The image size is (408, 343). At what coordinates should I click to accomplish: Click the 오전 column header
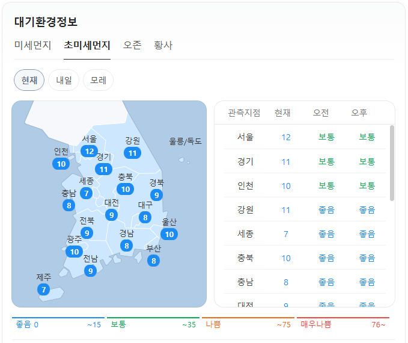[321, 113]
